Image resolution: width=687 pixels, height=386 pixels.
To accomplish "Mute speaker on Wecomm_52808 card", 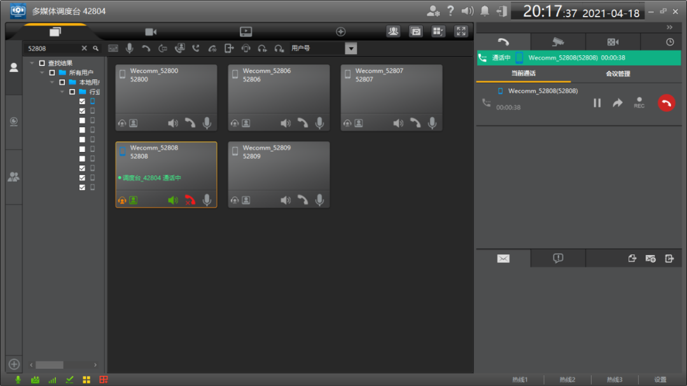I will [173, 200].
